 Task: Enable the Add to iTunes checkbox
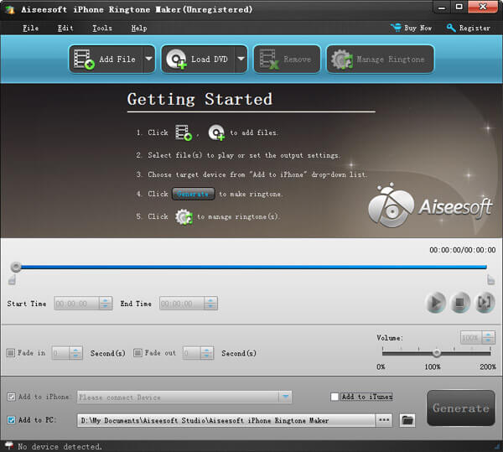[x=334, y=397]
